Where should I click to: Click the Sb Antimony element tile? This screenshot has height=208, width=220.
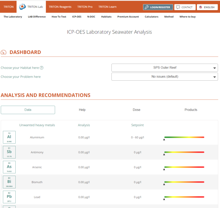pyautogui.click(x=9, y=152)
